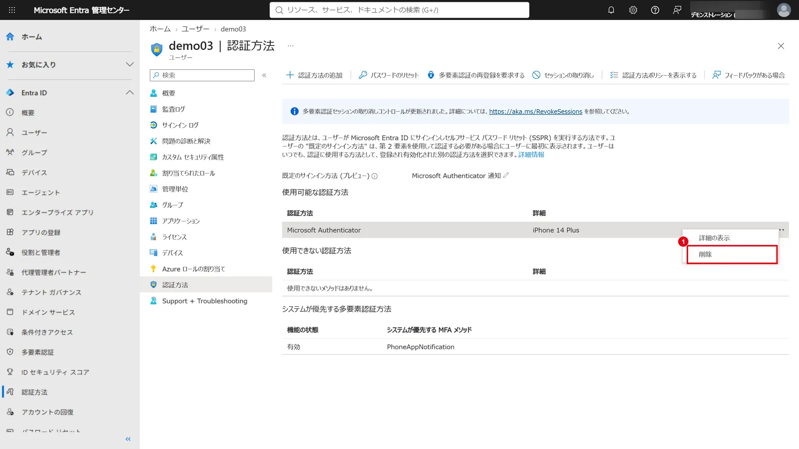Click 認証方法ポリシーを表示する
Viewport: 799px width, 449px height.
(653, 75)
